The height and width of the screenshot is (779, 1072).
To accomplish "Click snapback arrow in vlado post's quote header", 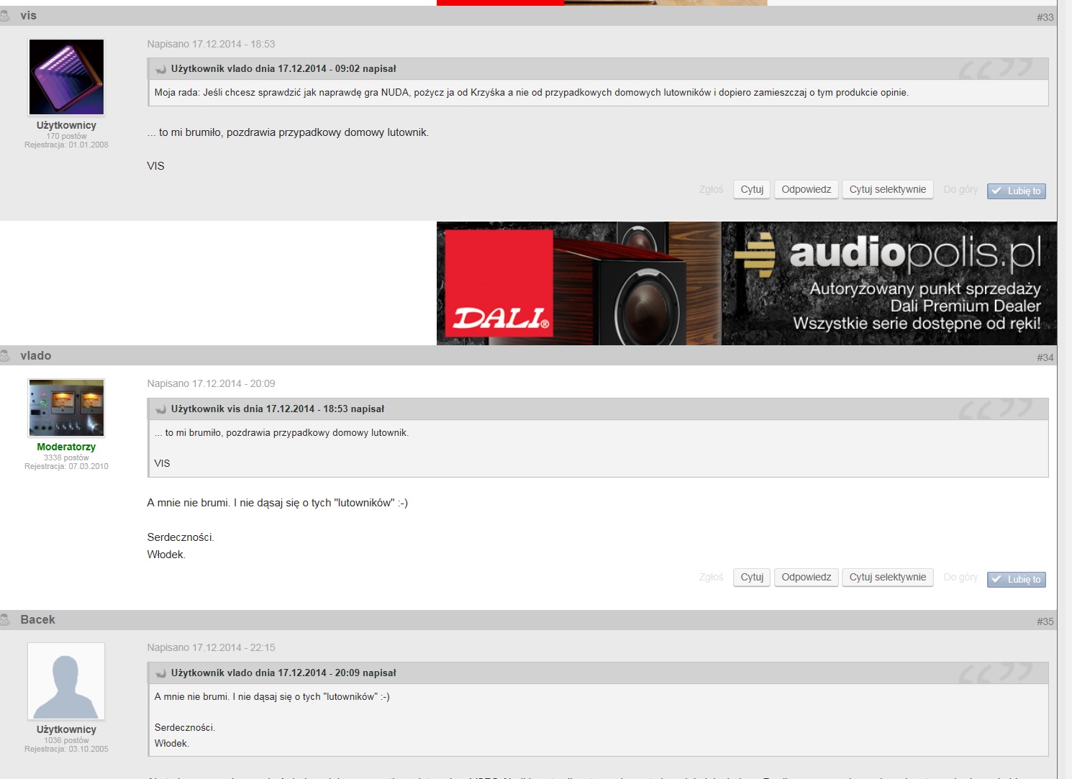I will [161, 409].
